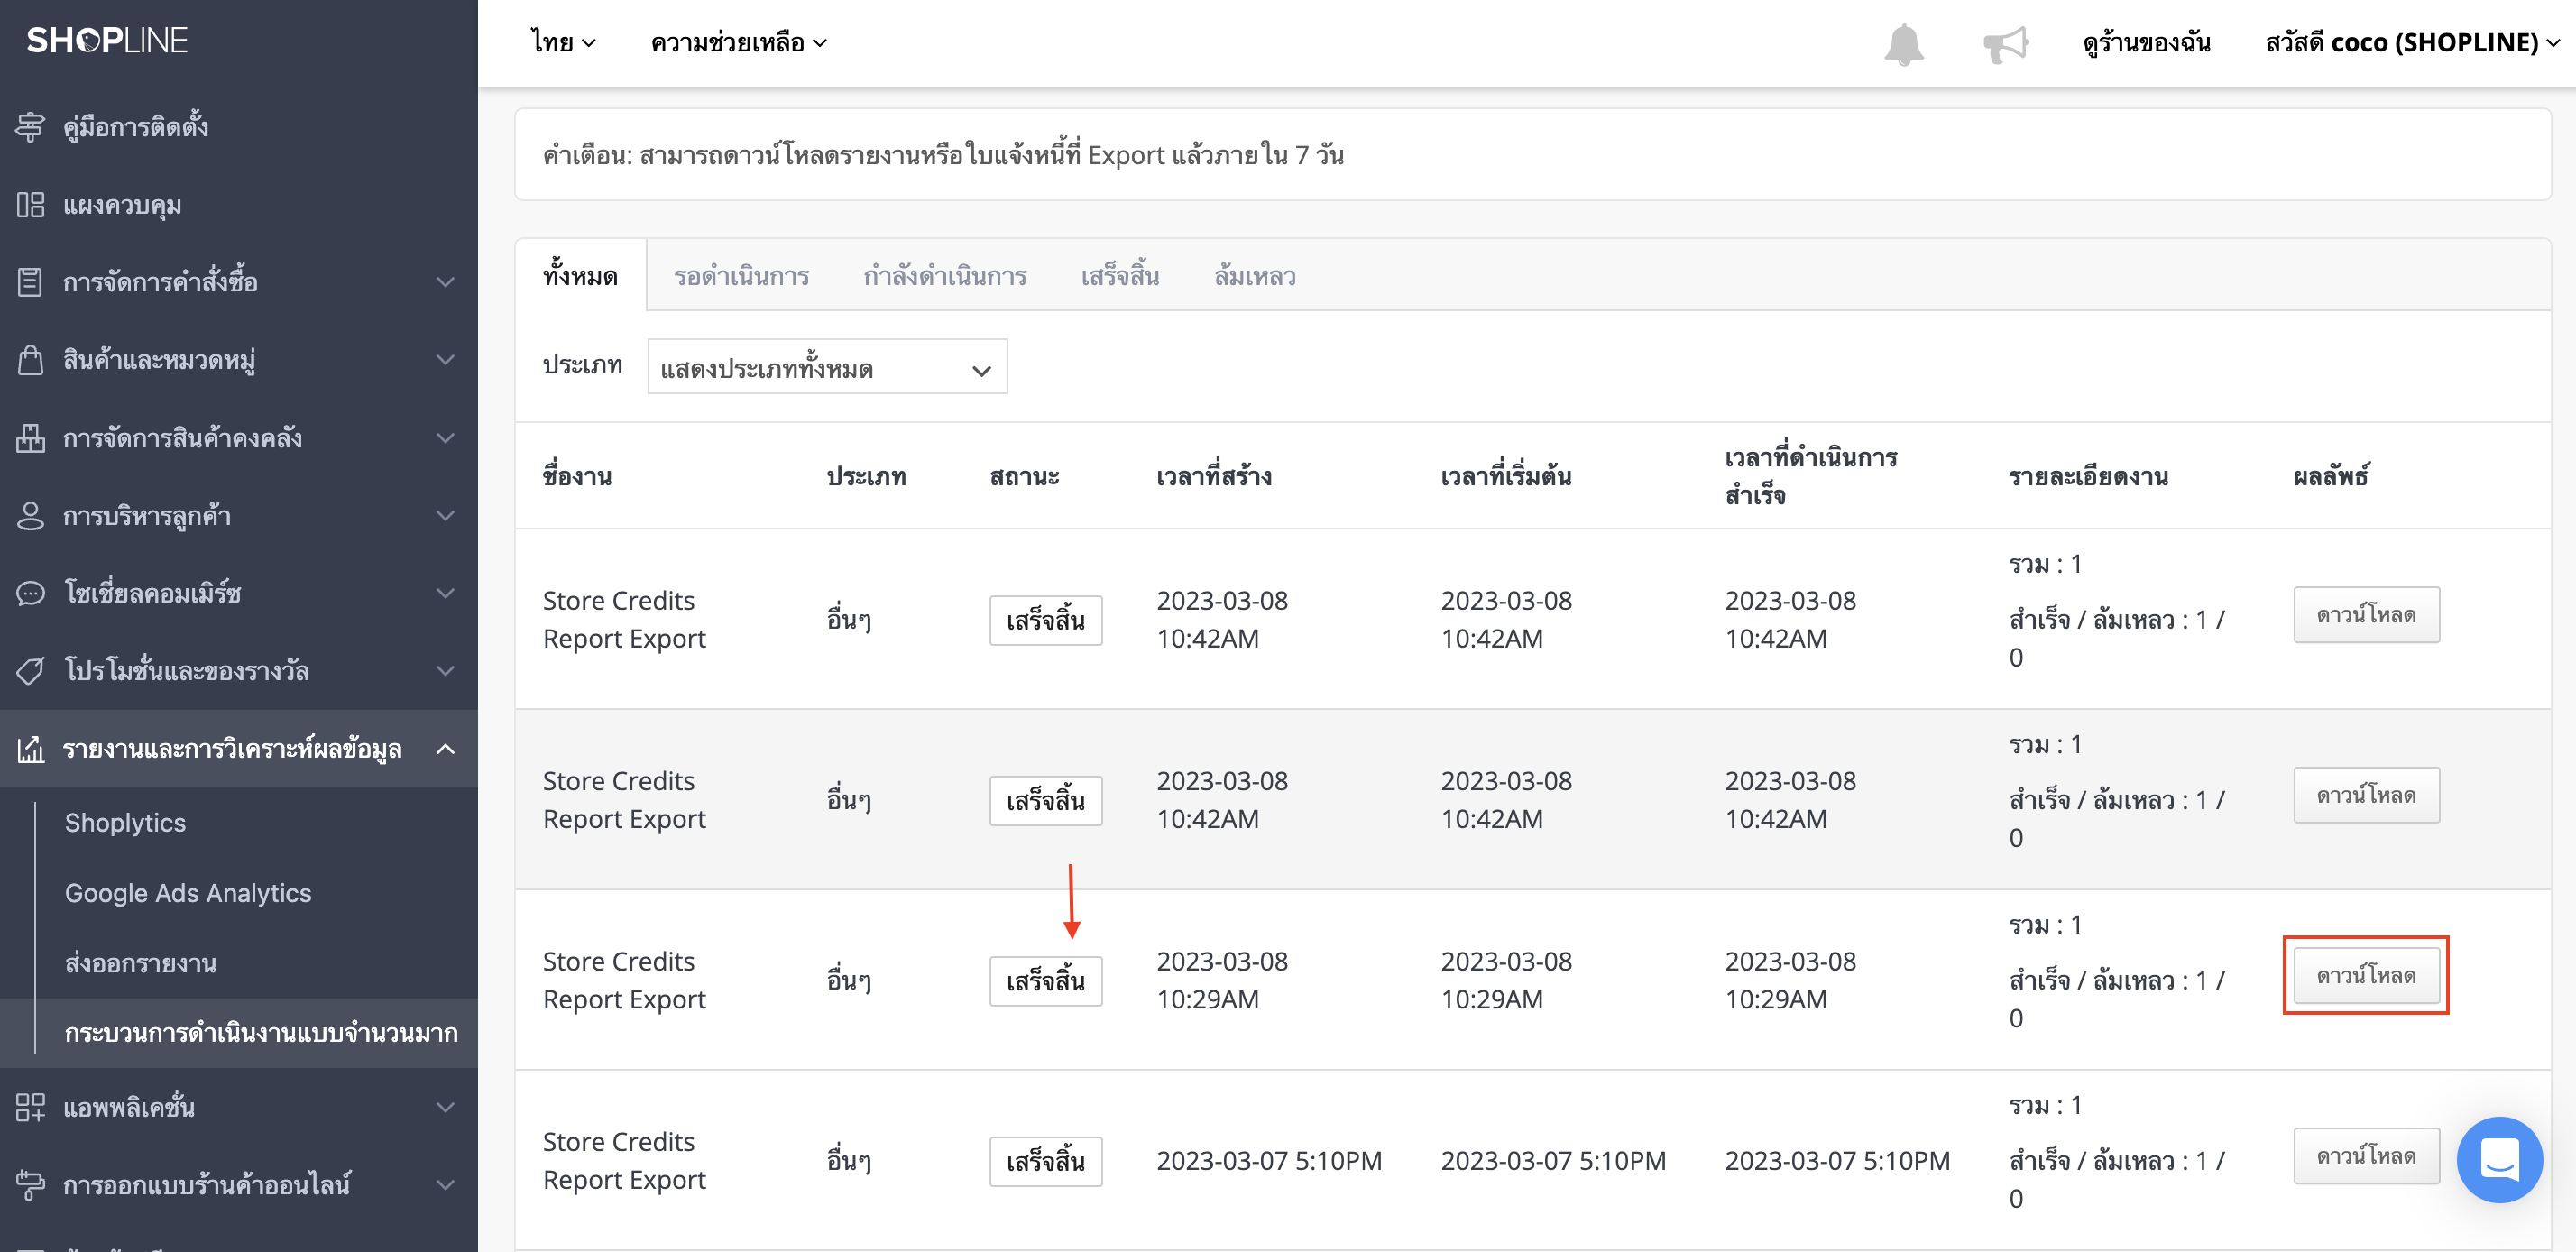The width and height of the screenshot is (2576, 1252).
Task: Open the แสดงประเภททั้งหมด type dropdown
Action: [x=827, y=368]
